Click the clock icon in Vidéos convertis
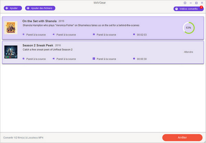 point(176,9)
